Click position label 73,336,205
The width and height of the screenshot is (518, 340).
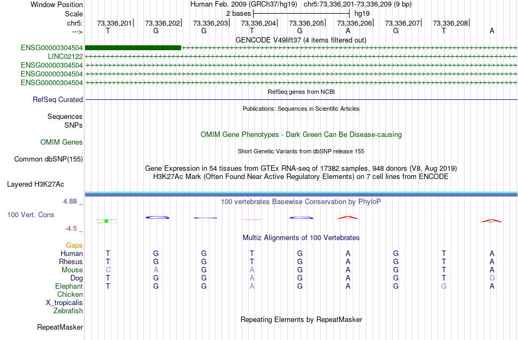[306, 23]
